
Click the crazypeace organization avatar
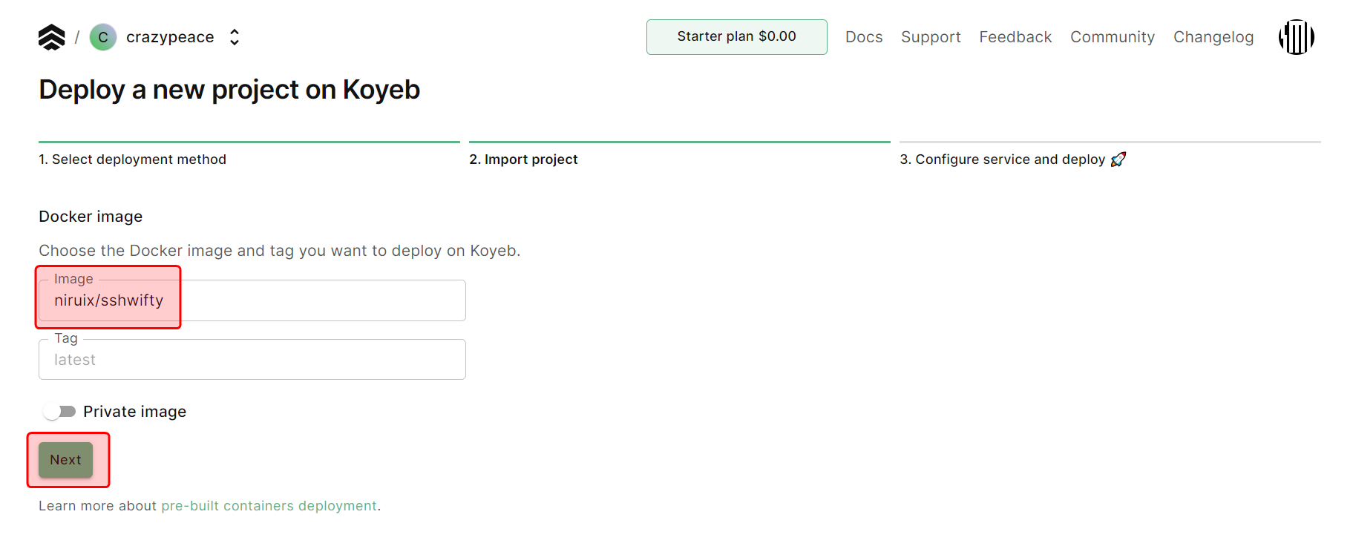pyautogui.click(x=103, y=37)
